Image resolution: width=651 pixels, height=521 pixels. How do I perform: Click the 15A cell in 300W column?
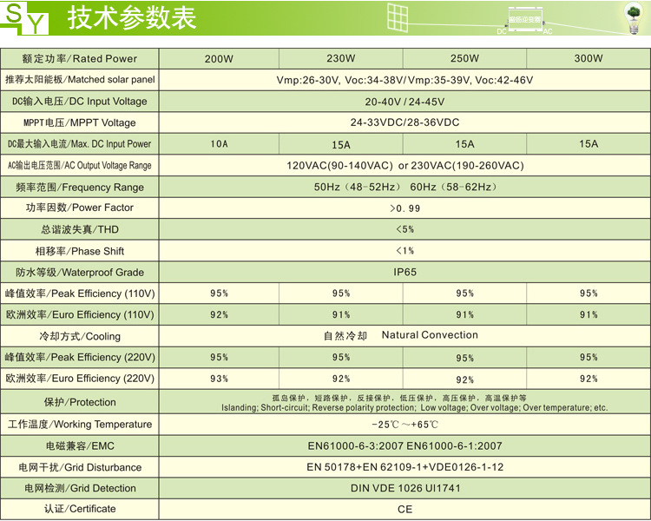coord(589,144)
